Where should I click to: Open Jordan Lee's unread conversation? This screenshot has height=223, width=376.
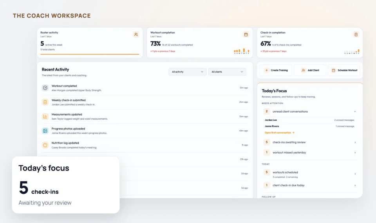click(309, 120)
